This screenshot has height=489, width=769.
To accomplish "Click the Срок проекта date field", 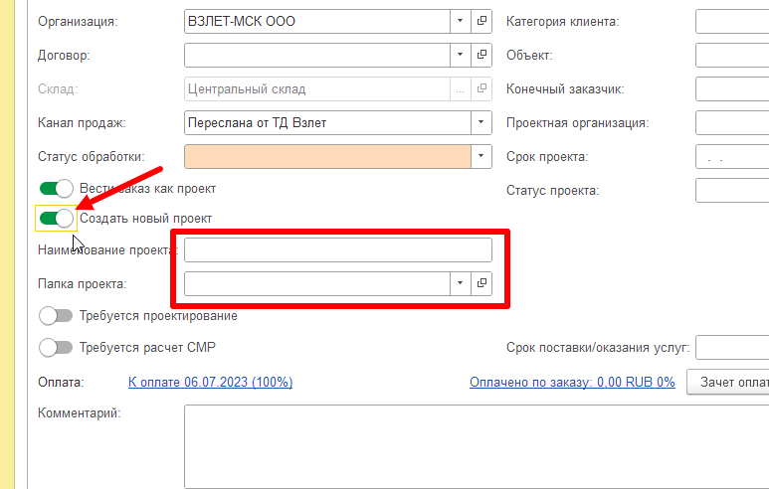I will 732,156.
